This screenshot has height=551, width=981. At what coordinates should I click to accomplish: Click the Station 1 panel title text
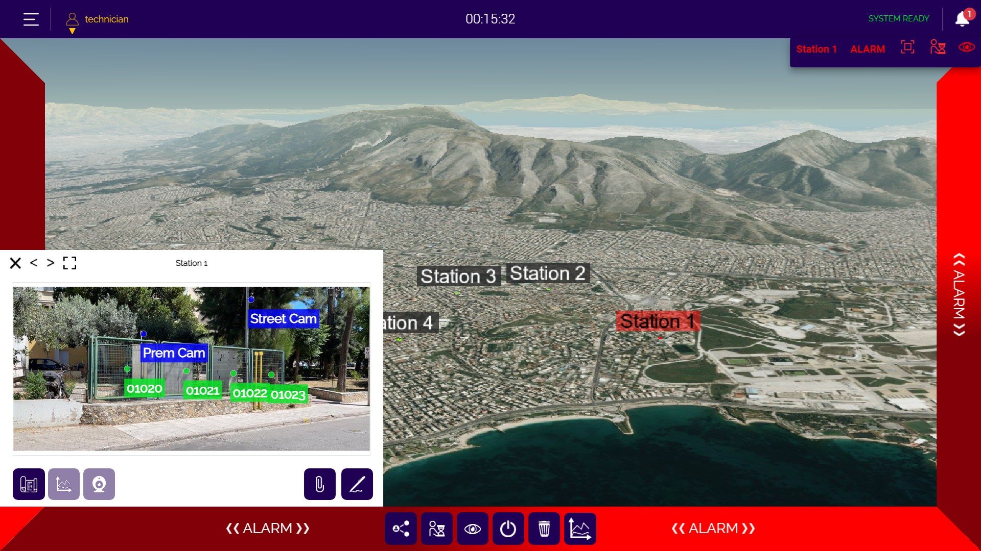coord(192,263)
